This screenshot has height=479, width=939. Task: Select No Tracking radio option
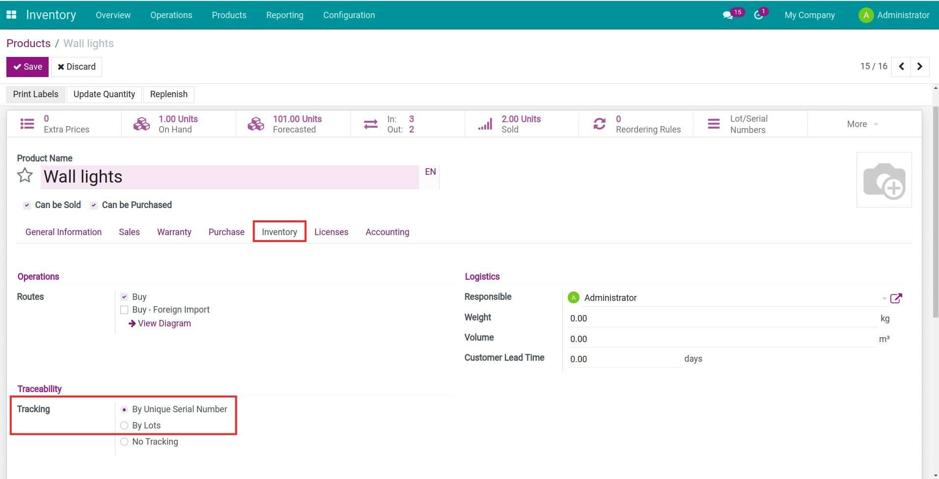coord(124,442)
